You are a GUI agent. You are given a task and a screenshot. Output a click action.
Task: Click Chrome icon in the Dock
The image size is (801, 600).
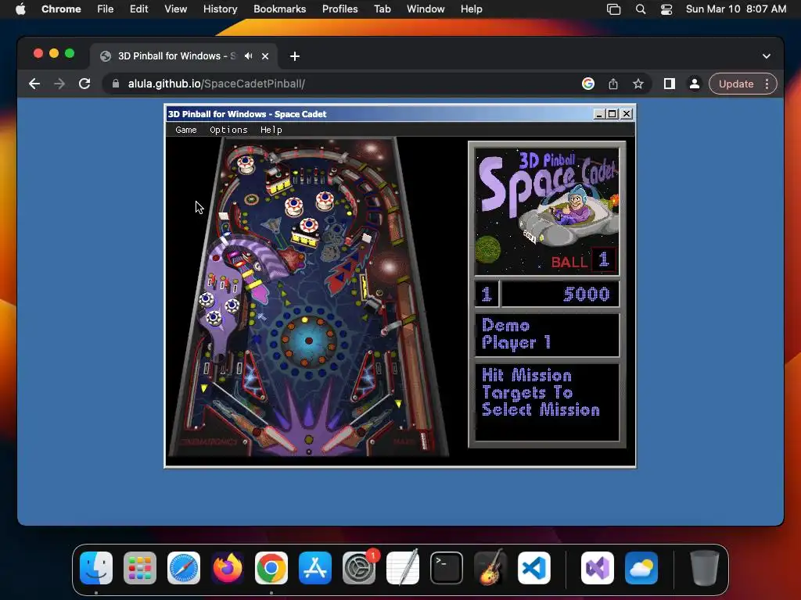point(271,568)
